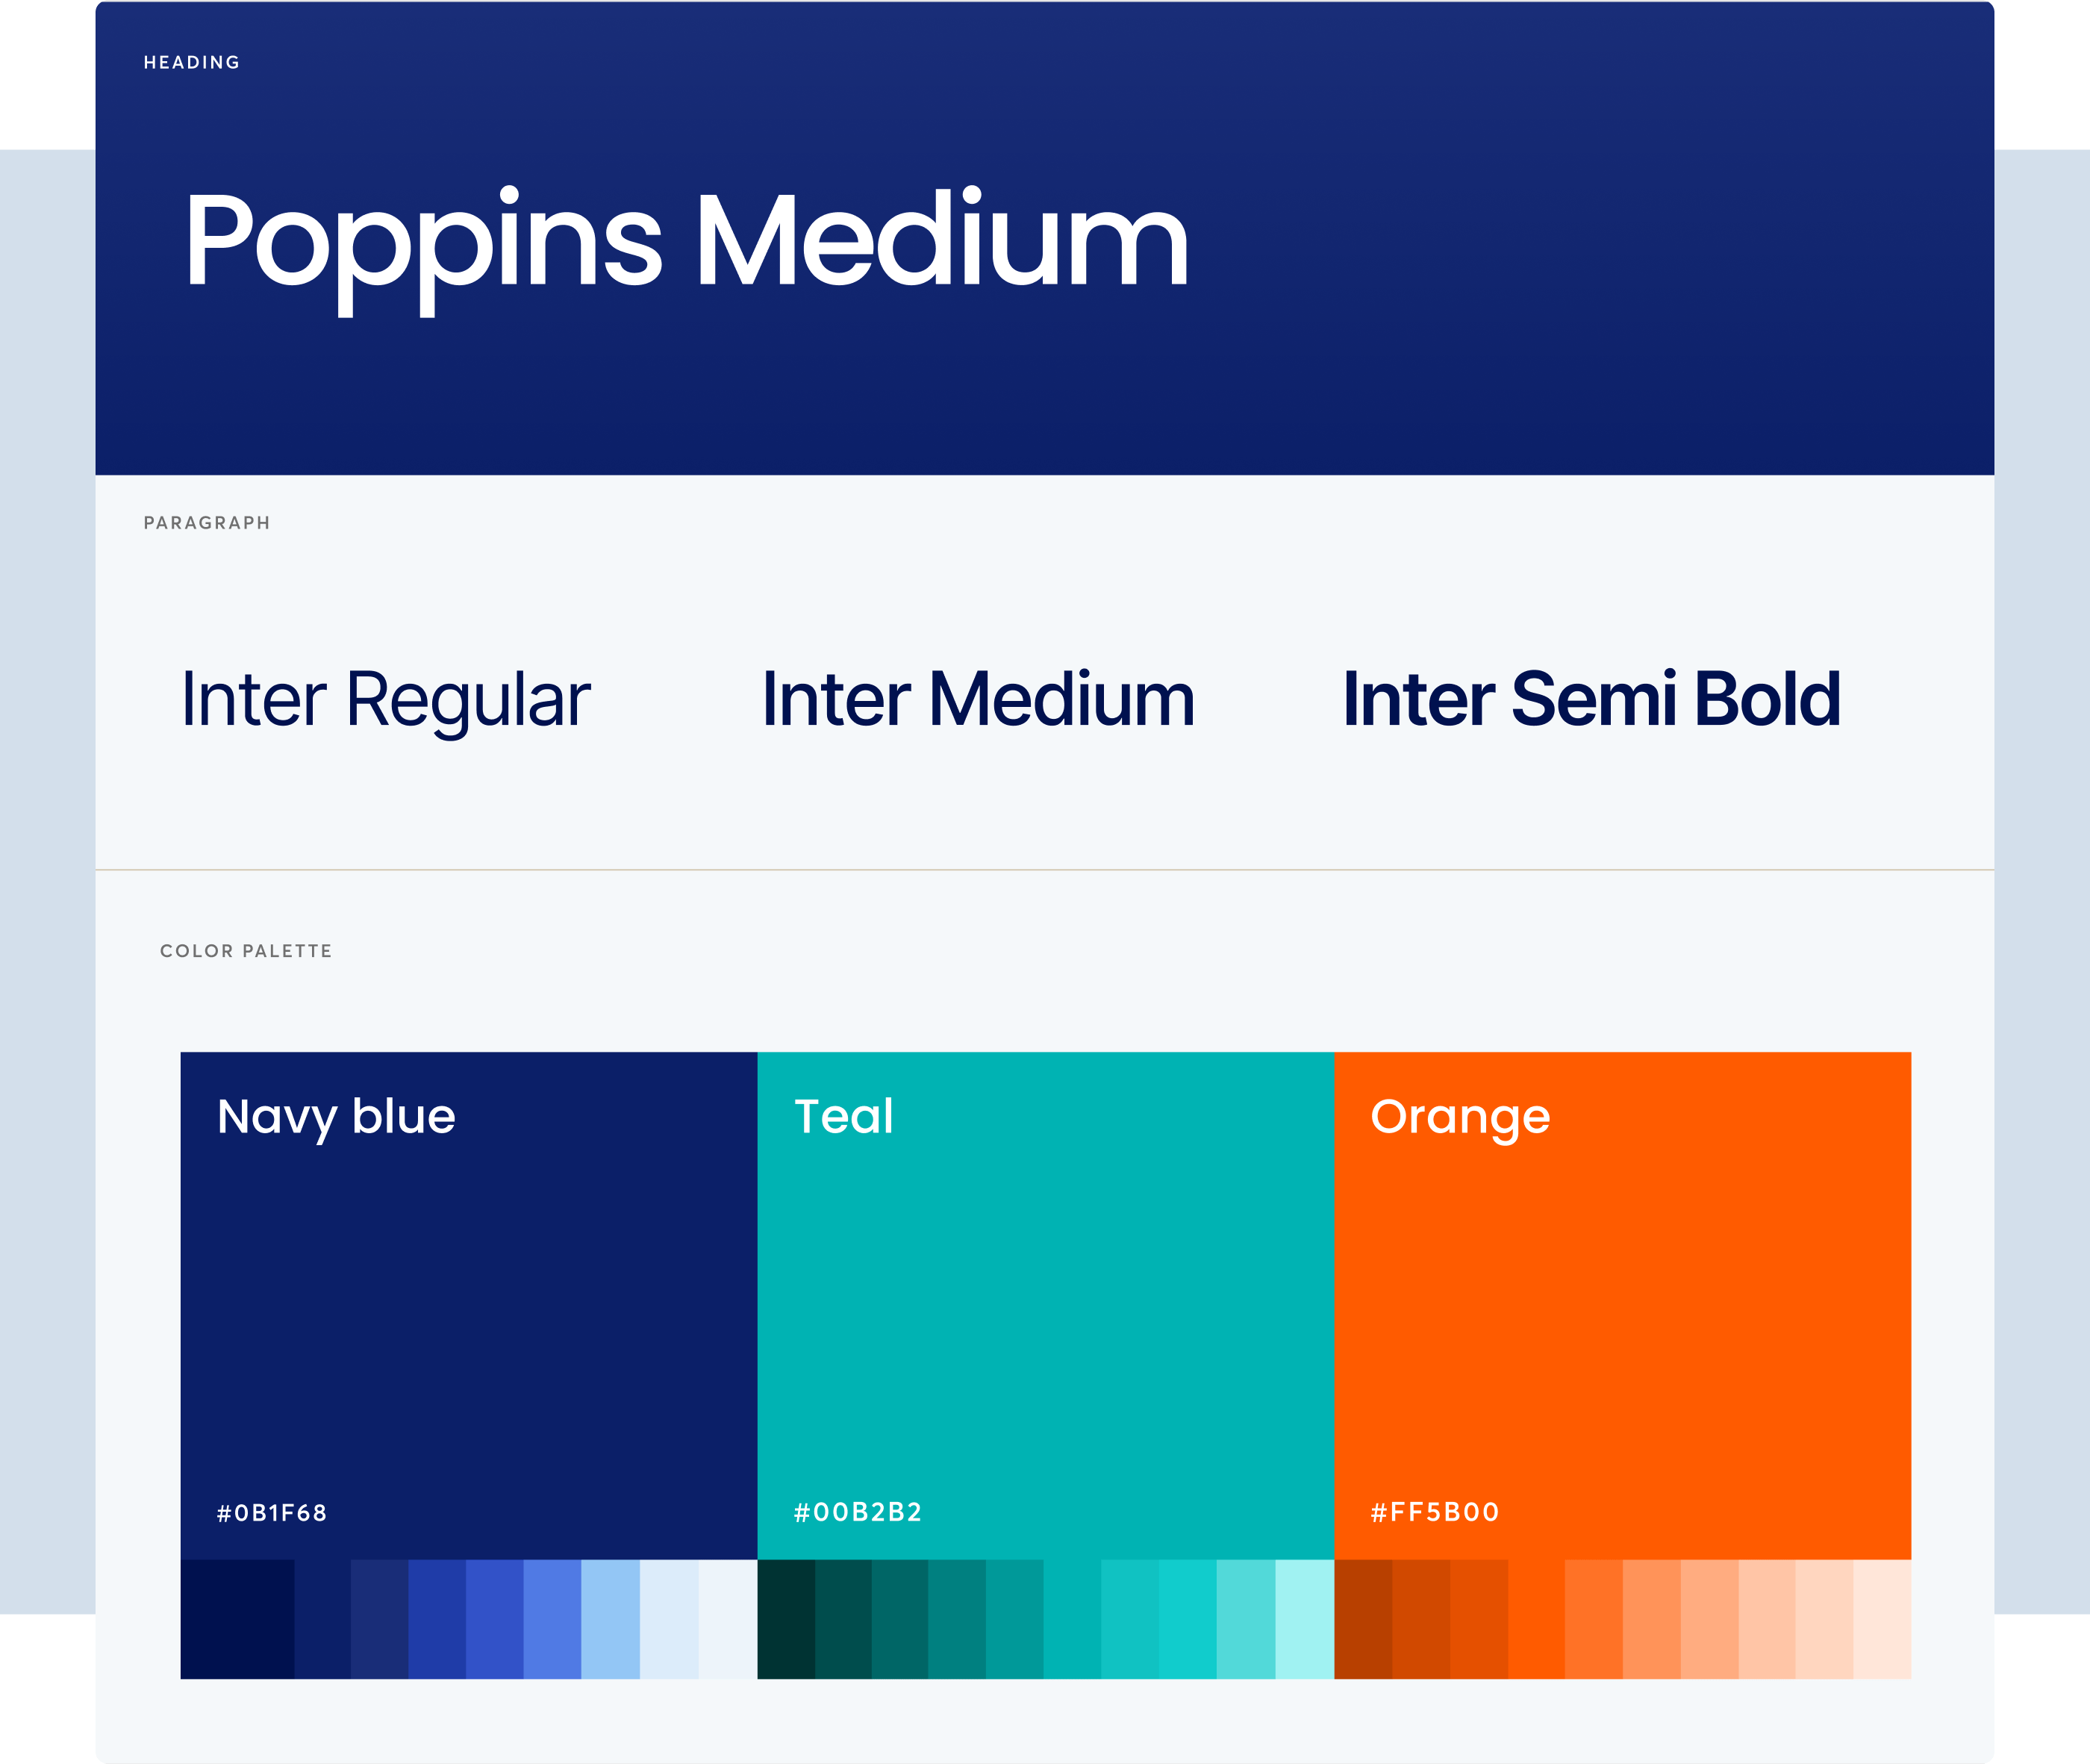2090x1764 pixels.
Task: Select the "Inter Regular" font sample
Action: pos(386,700)
